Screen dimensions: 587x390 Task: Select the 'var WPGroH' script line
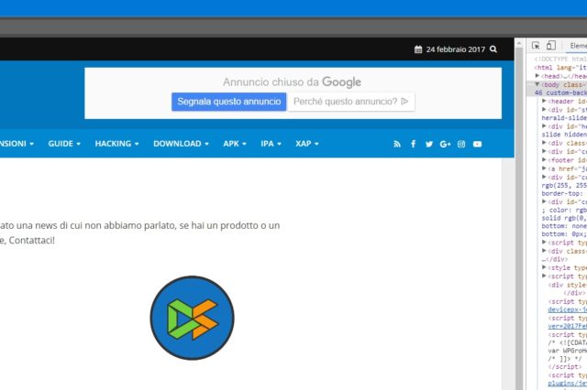pos(567,351)
